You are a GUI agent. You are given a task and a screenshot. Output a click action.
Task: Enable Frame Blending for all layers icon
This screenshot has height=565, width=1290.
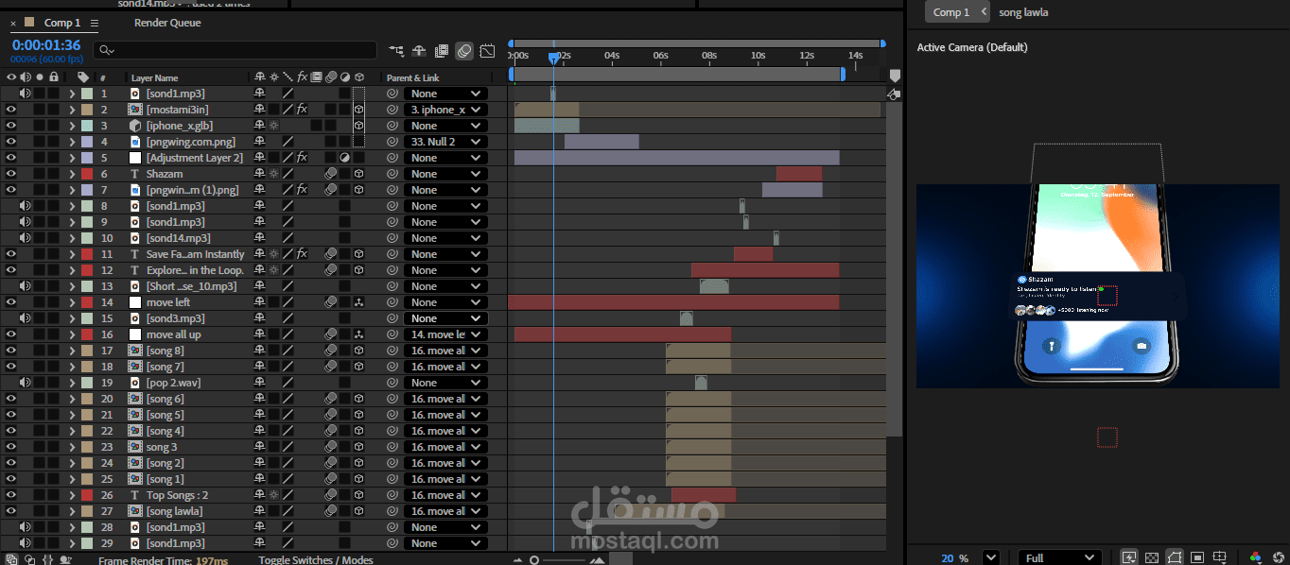tap(442, 51)
